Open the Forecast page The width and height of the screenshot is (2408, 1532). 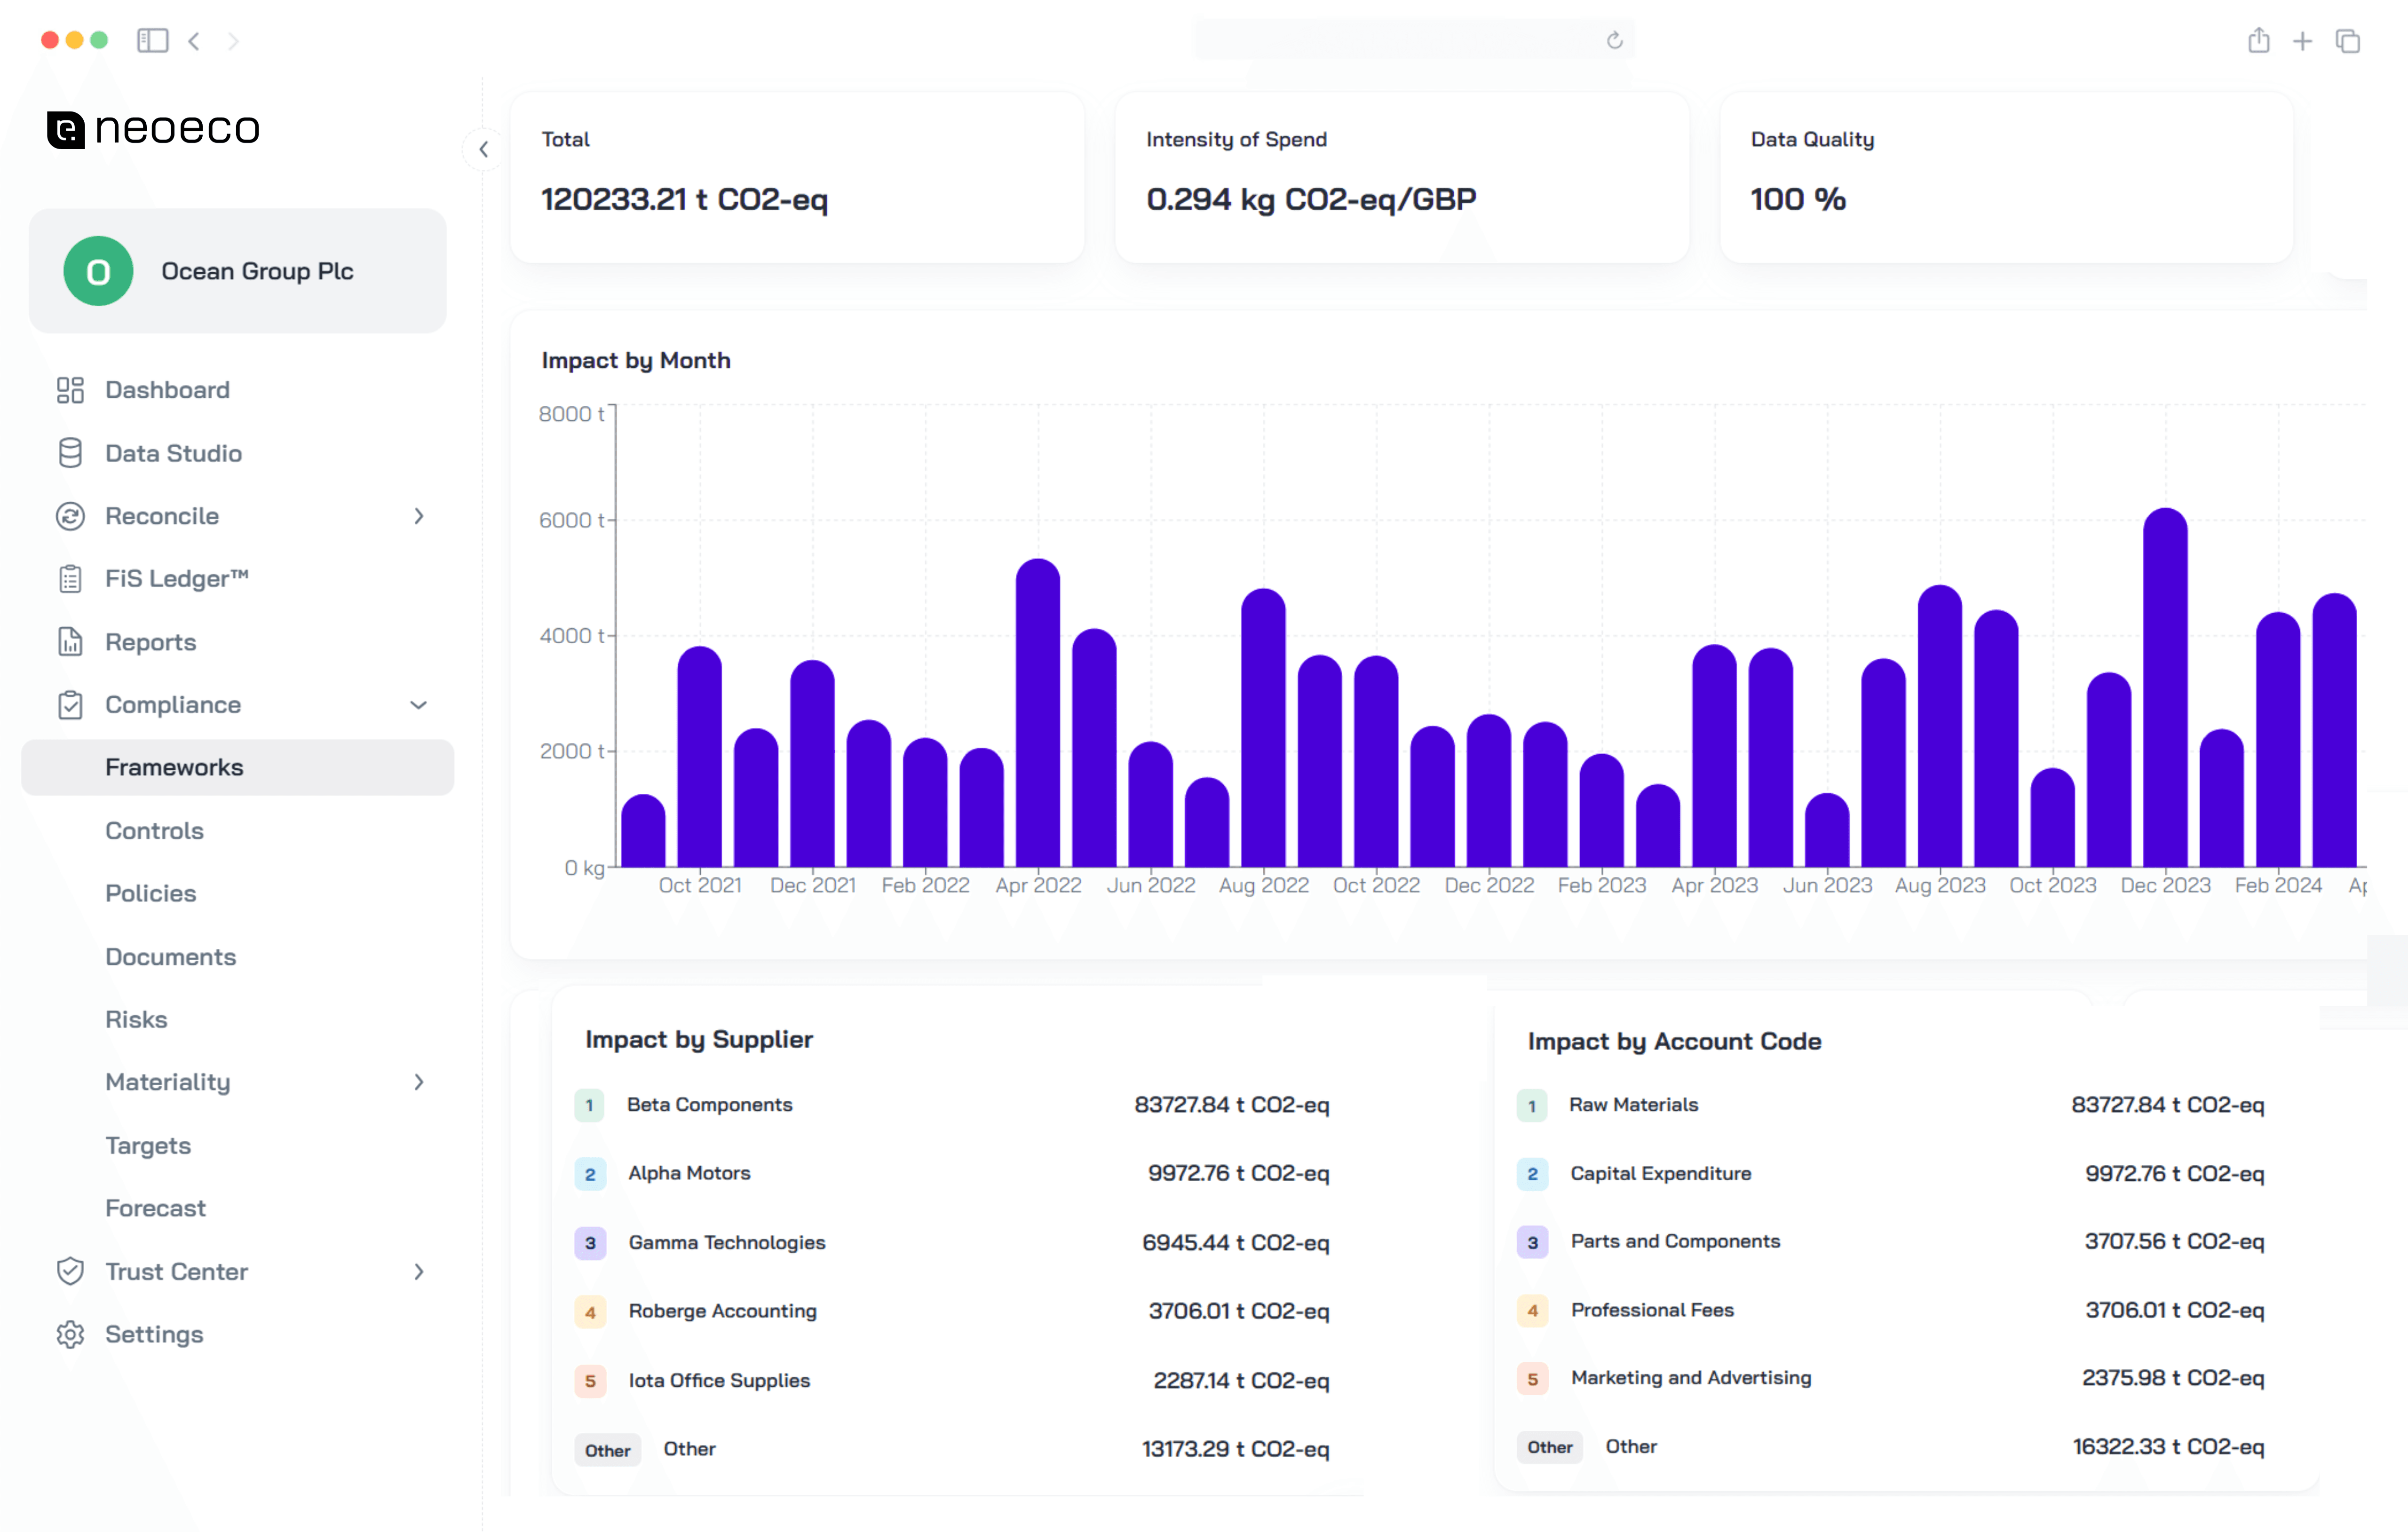tap(155, 1208)
